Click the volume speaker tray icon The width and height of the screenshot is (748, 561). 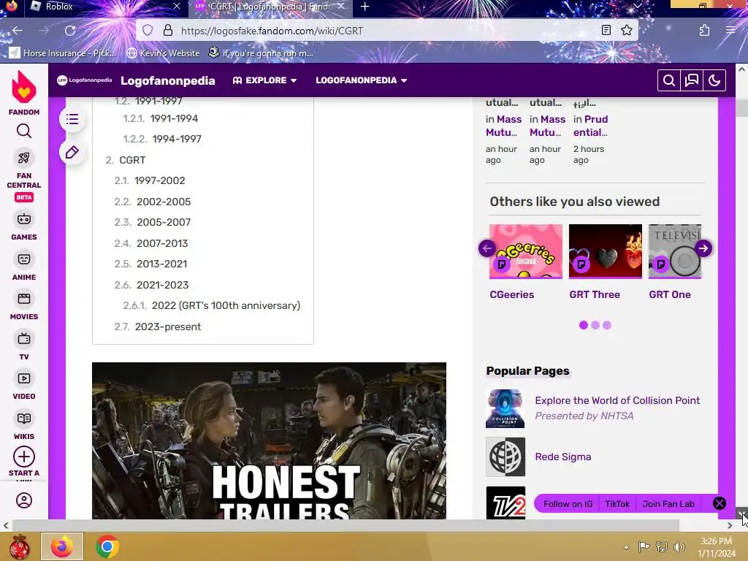point(679,546)
